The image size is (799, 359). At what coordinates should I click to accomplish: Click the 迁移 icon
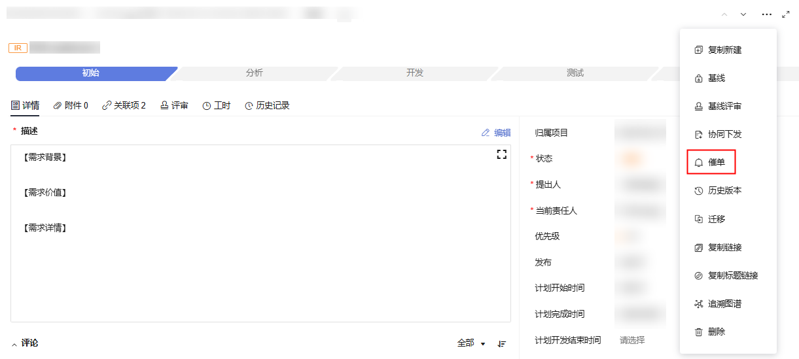pos(698,219)
